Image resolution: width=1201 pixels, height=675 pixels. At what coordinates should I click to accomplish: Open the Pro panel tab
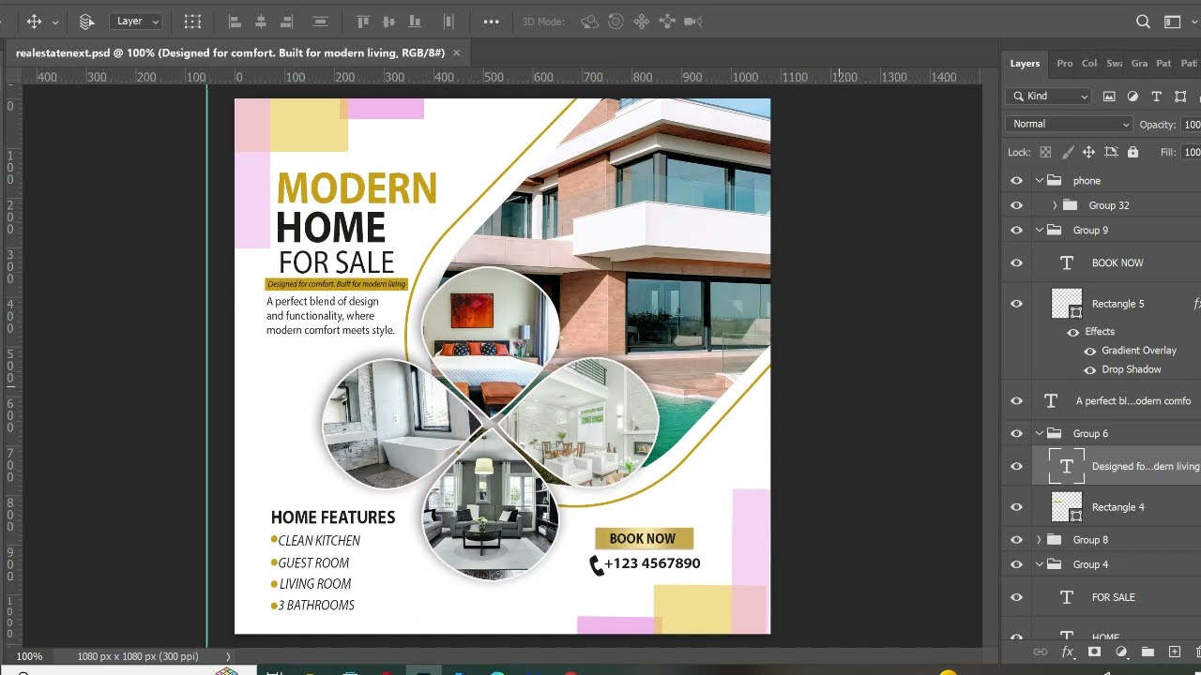point(1065,64)
